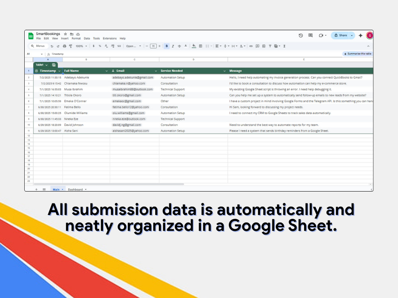Viewport: 398px width, 298px height.
Task: Format as currency with dollar icon
Action: (94, 46)
